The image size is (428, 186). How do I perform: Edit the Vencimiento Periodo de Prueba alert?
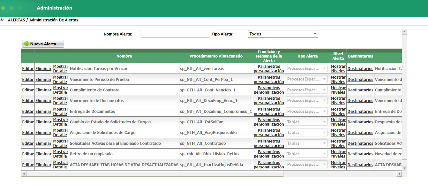coord(28,80)
